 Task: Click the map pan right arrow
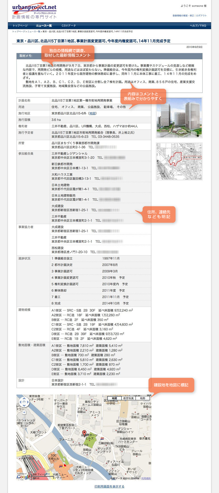[x=28, y=402]
